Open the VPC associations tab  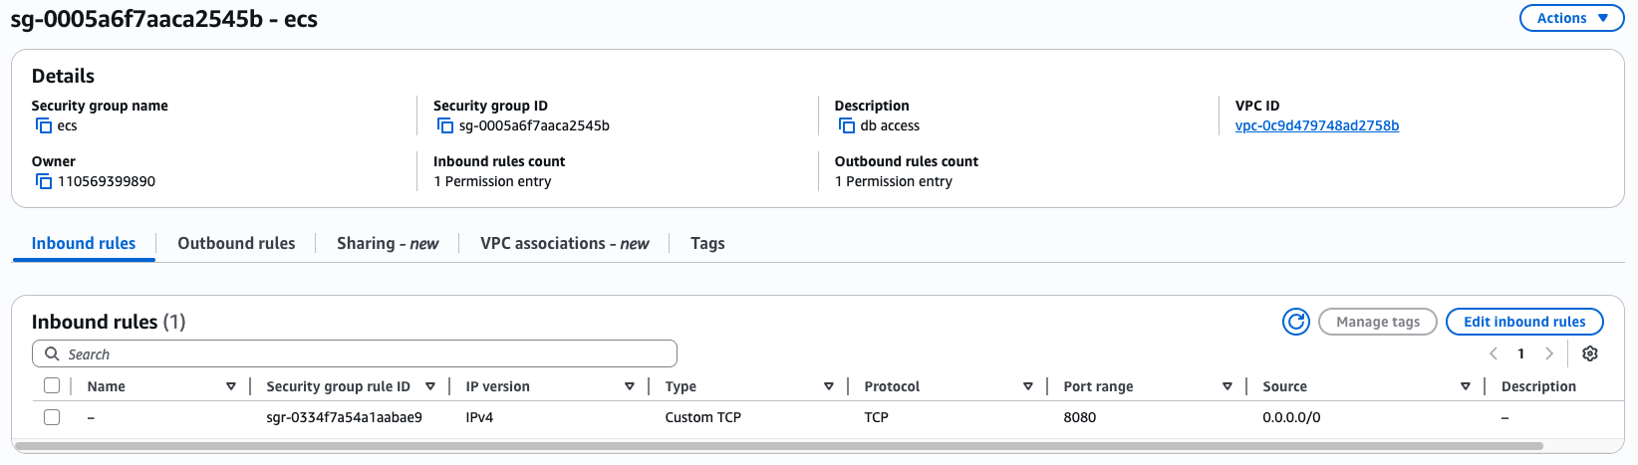[x=565, y=243]
